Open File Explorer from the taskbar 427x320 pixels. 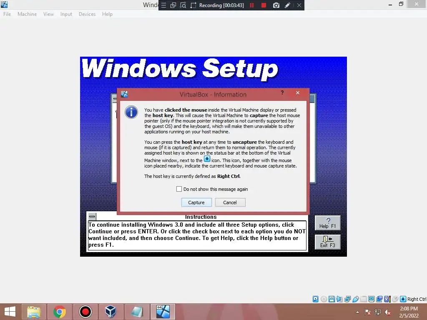[34, 312]
